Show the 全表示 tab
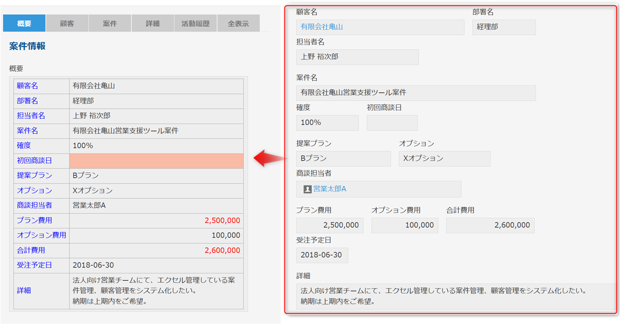This screenshot has width=620, height=324. pos(238,23)
